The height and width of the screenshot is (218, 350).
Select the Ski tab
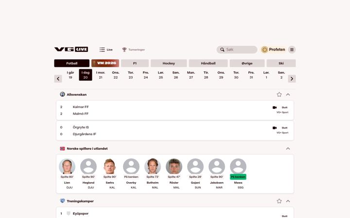(281, 63)
